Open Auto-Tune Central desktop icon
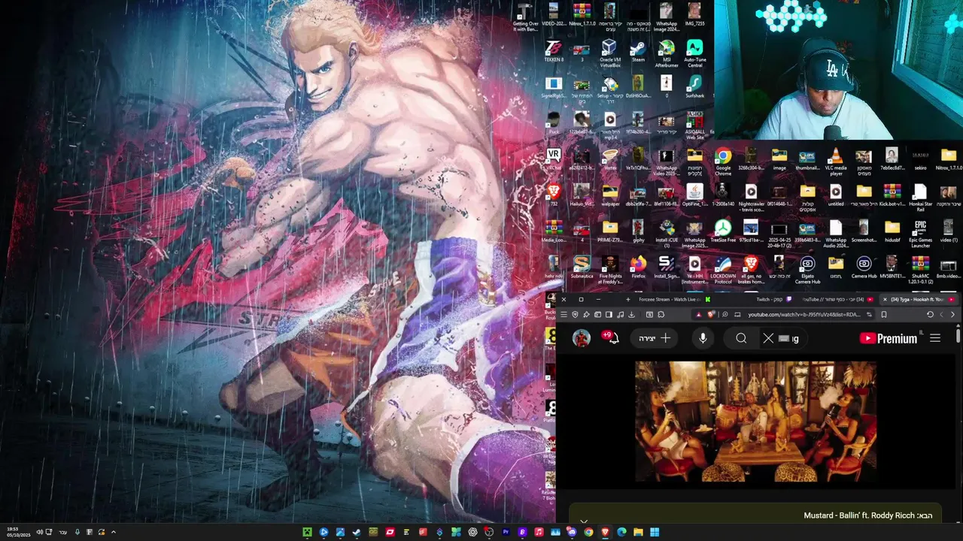 pos(694,53)
